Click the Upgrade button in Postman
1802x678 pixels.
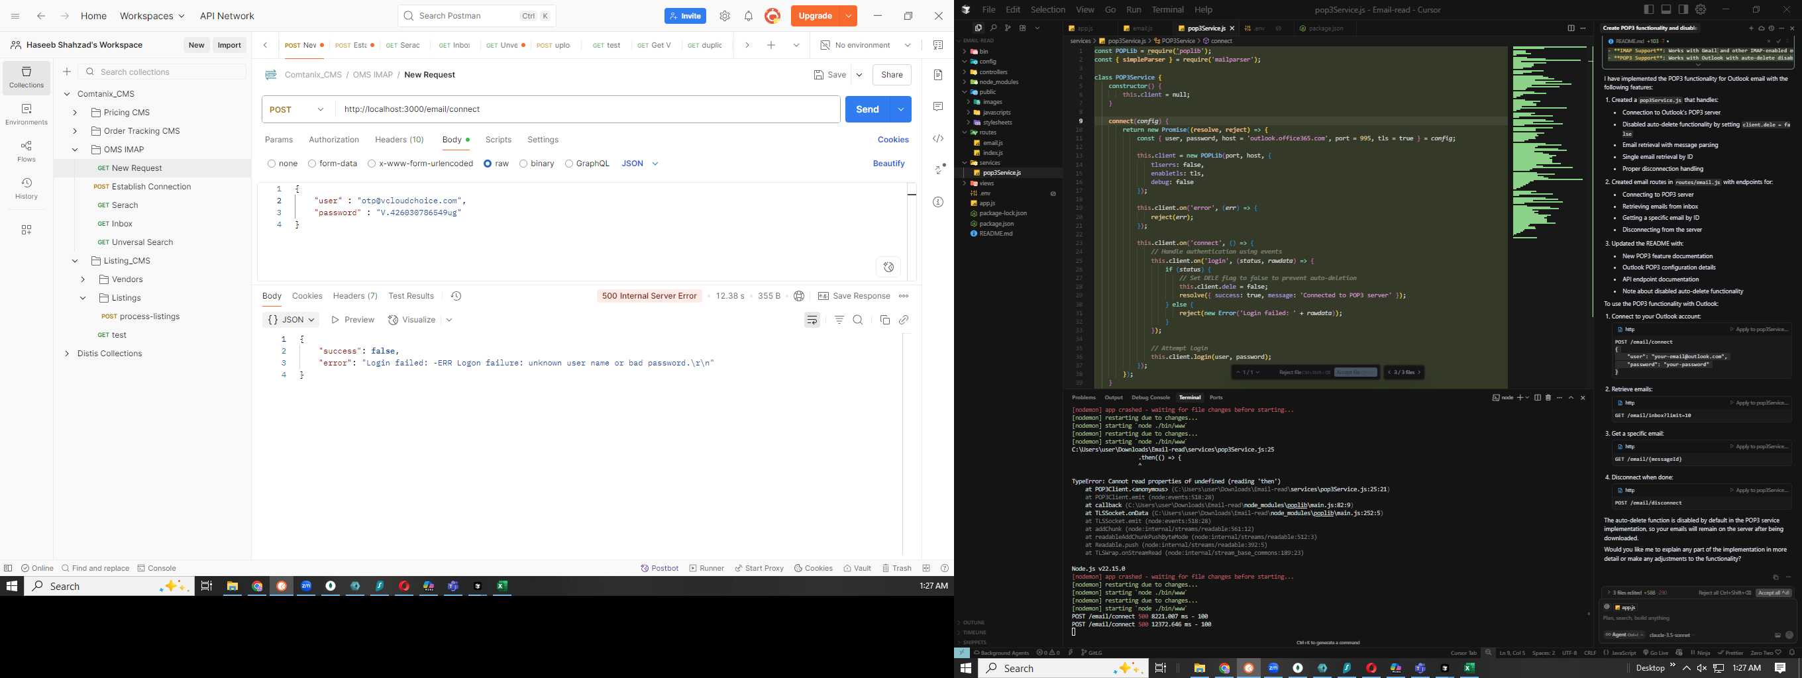[815, 16]
